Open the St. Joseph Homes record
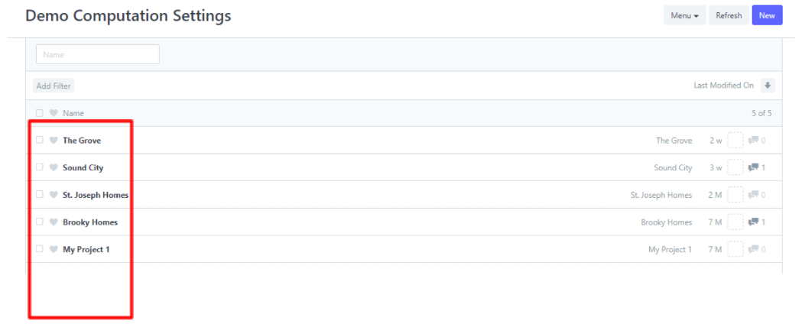This screenshot has height=324, width=802. tap(96, 195)
